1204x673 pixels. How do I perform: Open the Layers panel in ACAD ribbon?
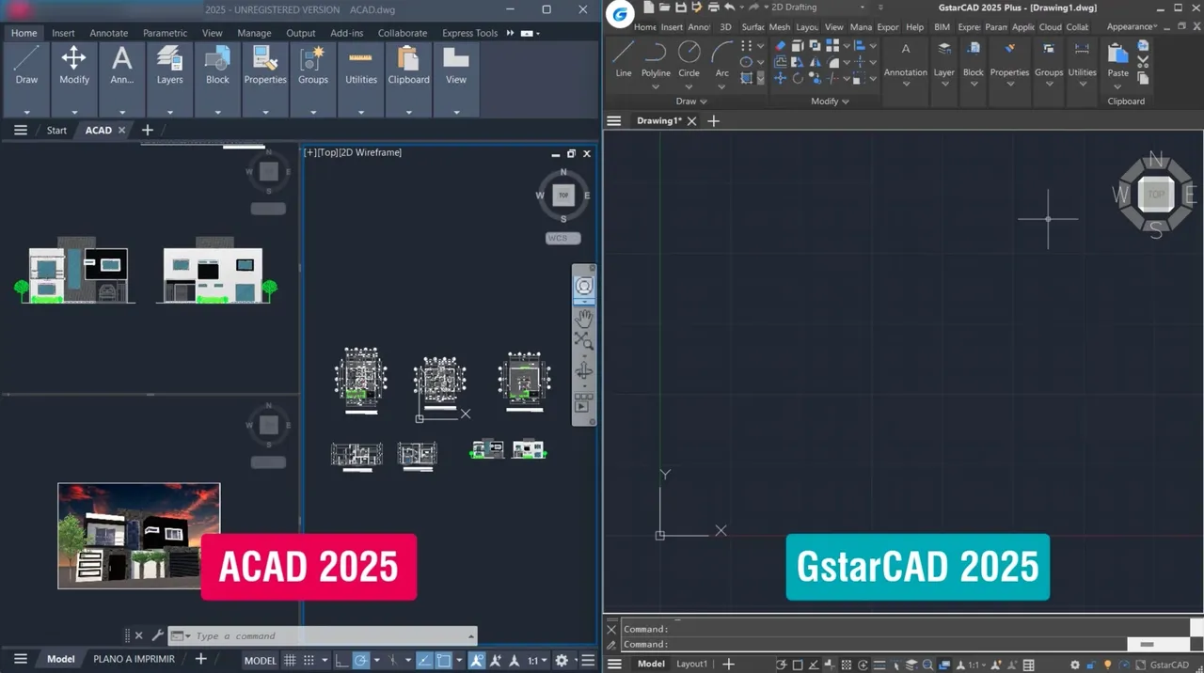pos(170,79)
